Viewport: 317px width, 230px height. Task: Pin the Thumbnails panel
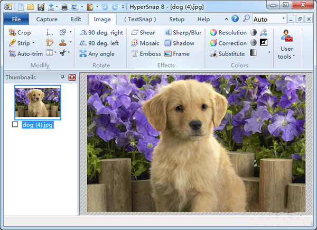click(63, 77)
